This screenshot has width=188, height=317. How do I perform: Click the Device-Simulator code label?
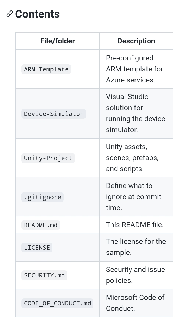pos(54,114)
